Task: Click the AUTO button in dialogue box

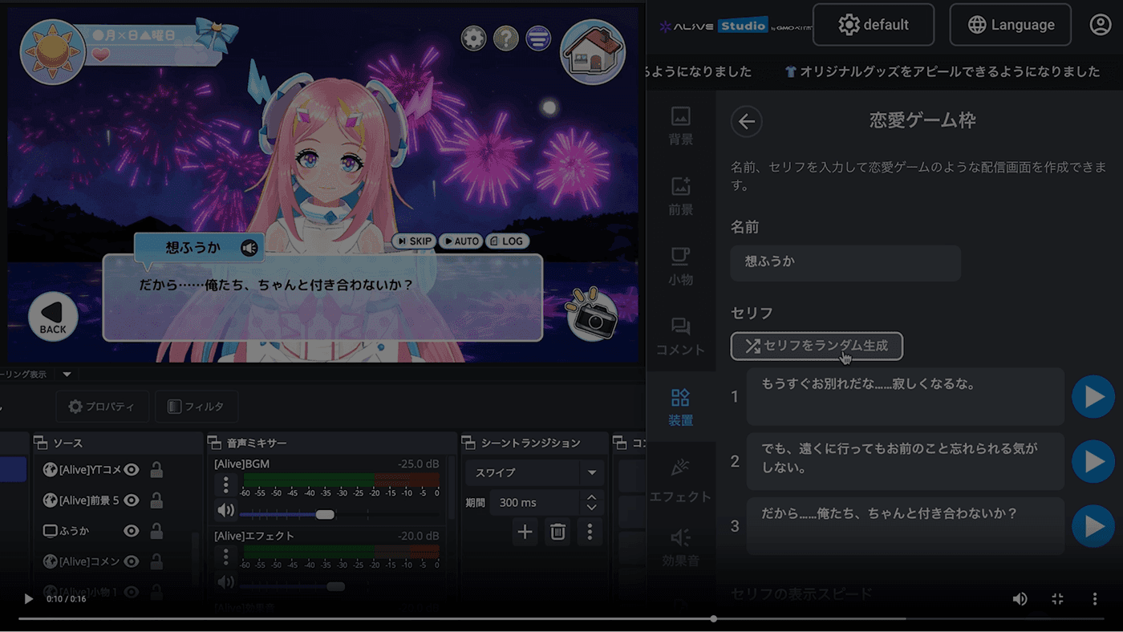Action: click(460, 241)
